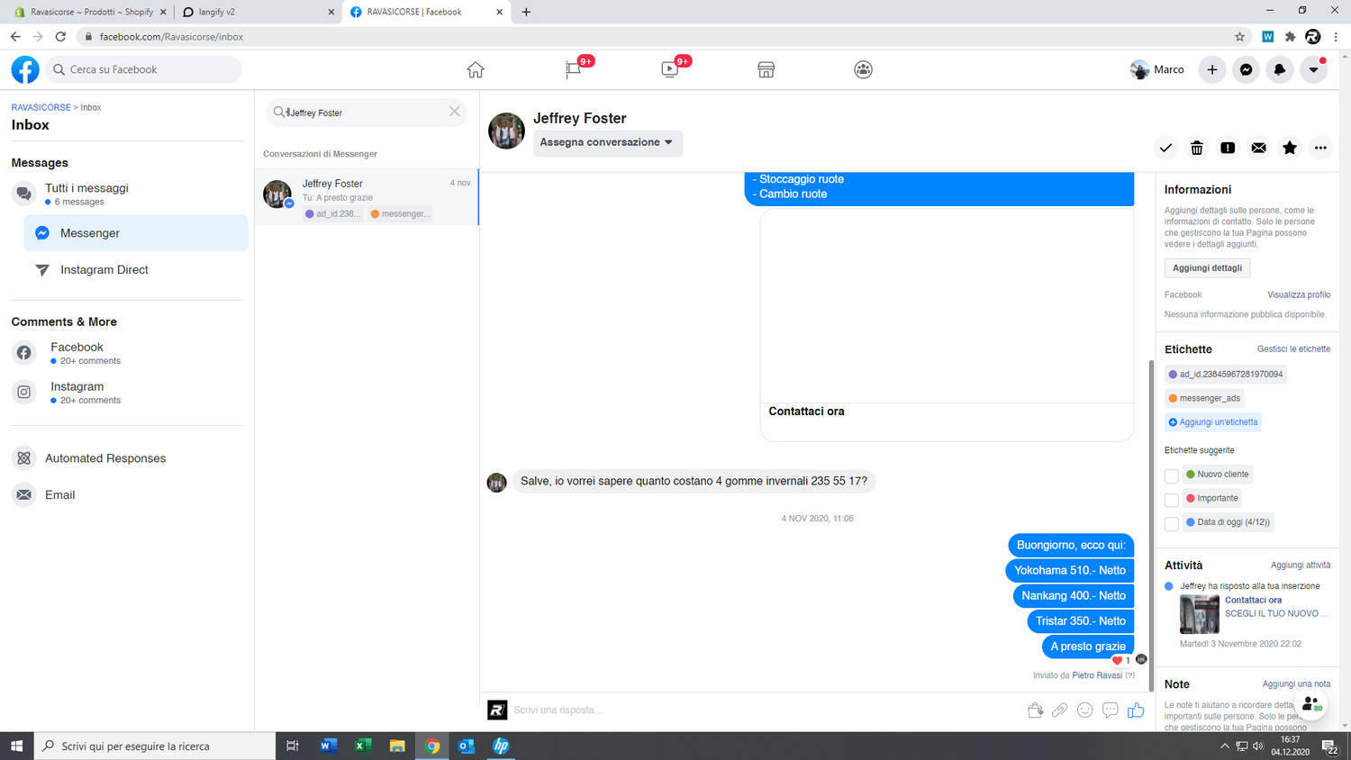Enable the Data di oggi label checkbox
Image resolution: width=1351 pixels, height=760 pixels.
(1171, 523)
